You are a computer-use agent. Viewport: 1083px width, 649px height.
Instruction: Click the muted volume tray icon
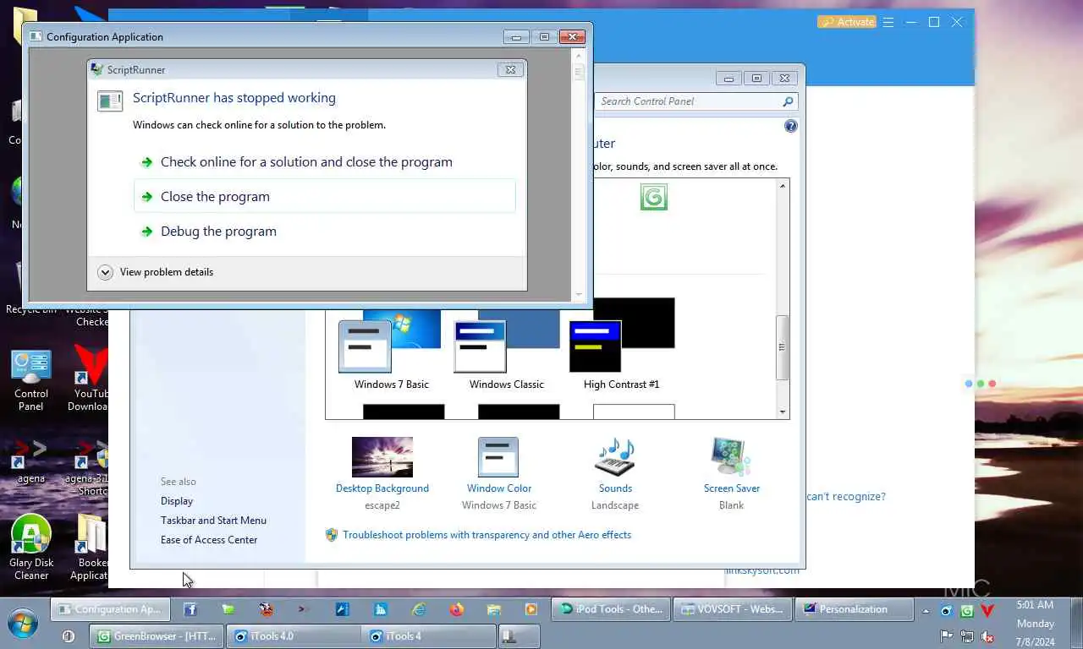987,636
